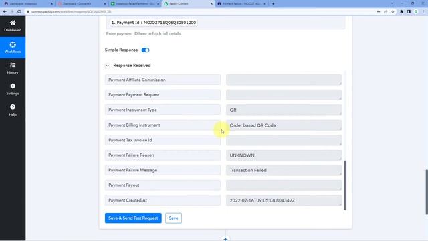
Task: Click the Payment Created At label field
Action: pyautogui.click(x=163, y=200)
